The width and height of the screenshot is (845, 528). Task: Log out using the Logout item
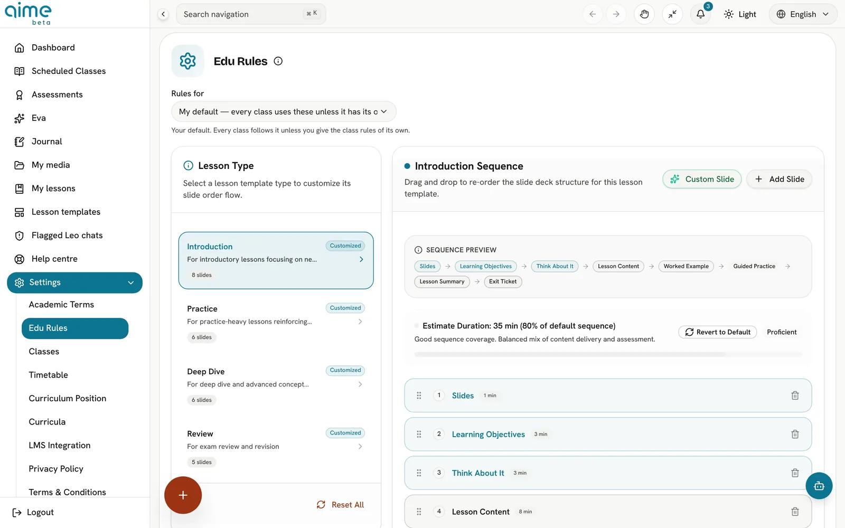click(x=33, y=512)
